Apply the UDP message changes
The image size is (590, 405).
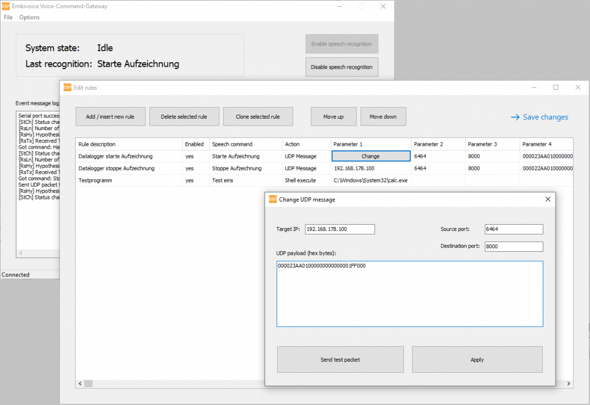point(477,359)
